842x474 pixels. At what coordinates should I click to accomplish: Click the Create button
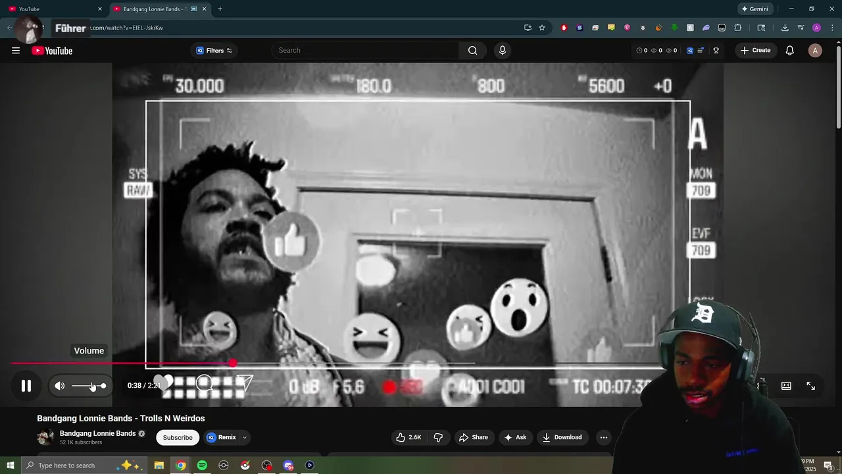755,51
